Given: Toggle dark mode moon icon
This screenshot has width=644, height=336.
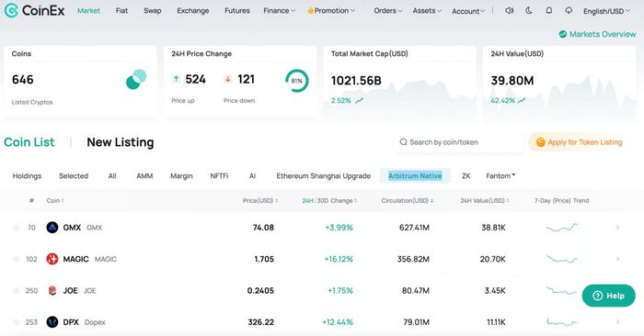Looking at the screenshot, I should pyautogui.click(x=529, y=11).
